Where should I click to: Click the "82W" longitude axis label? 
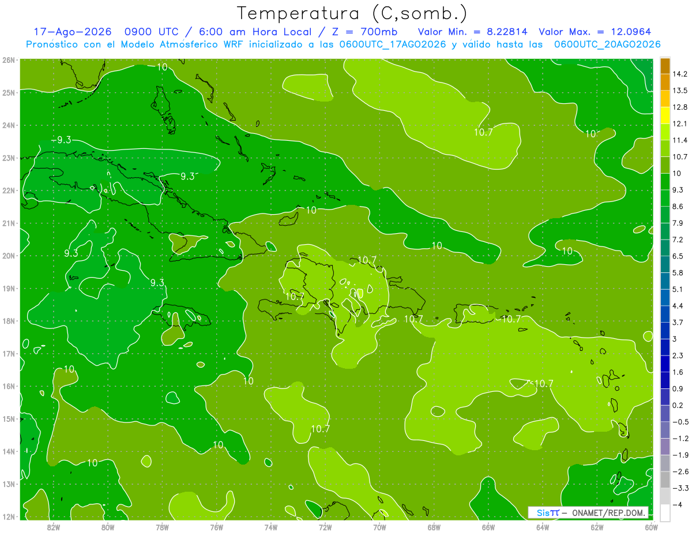54,527
